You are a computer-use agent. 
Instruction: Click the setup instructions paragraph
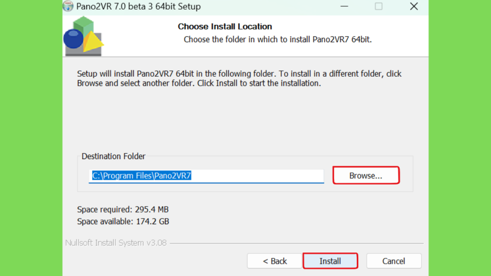(x=239, y=79)
